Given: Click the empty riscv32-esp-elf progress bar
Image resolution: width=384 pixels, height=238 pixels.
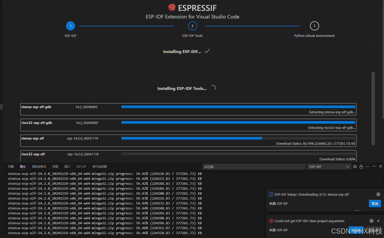Looking at the screenshot, I should pyautogui.click(x=238, y=154).
